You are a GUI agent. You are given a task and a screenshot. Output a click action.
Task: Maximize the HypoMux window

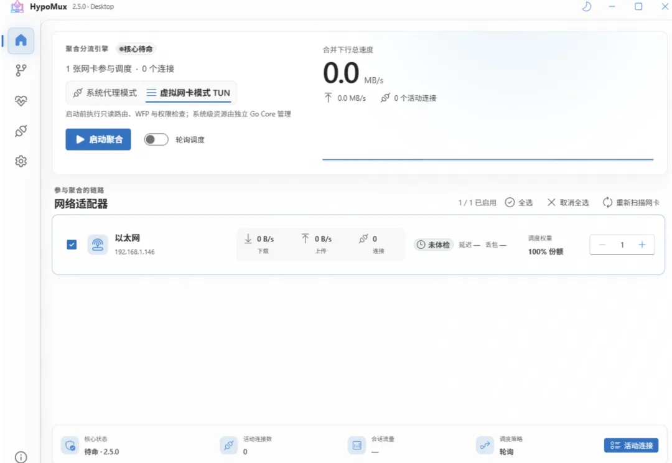point(638,6)
